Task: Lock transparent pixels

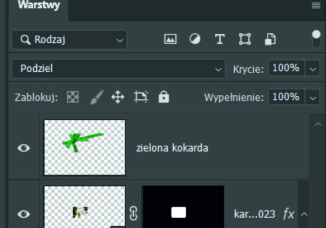Action: point(73,97)
